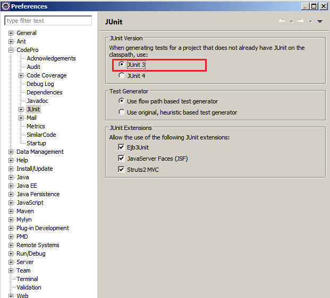Expand the General tree node

coord(11,33)
